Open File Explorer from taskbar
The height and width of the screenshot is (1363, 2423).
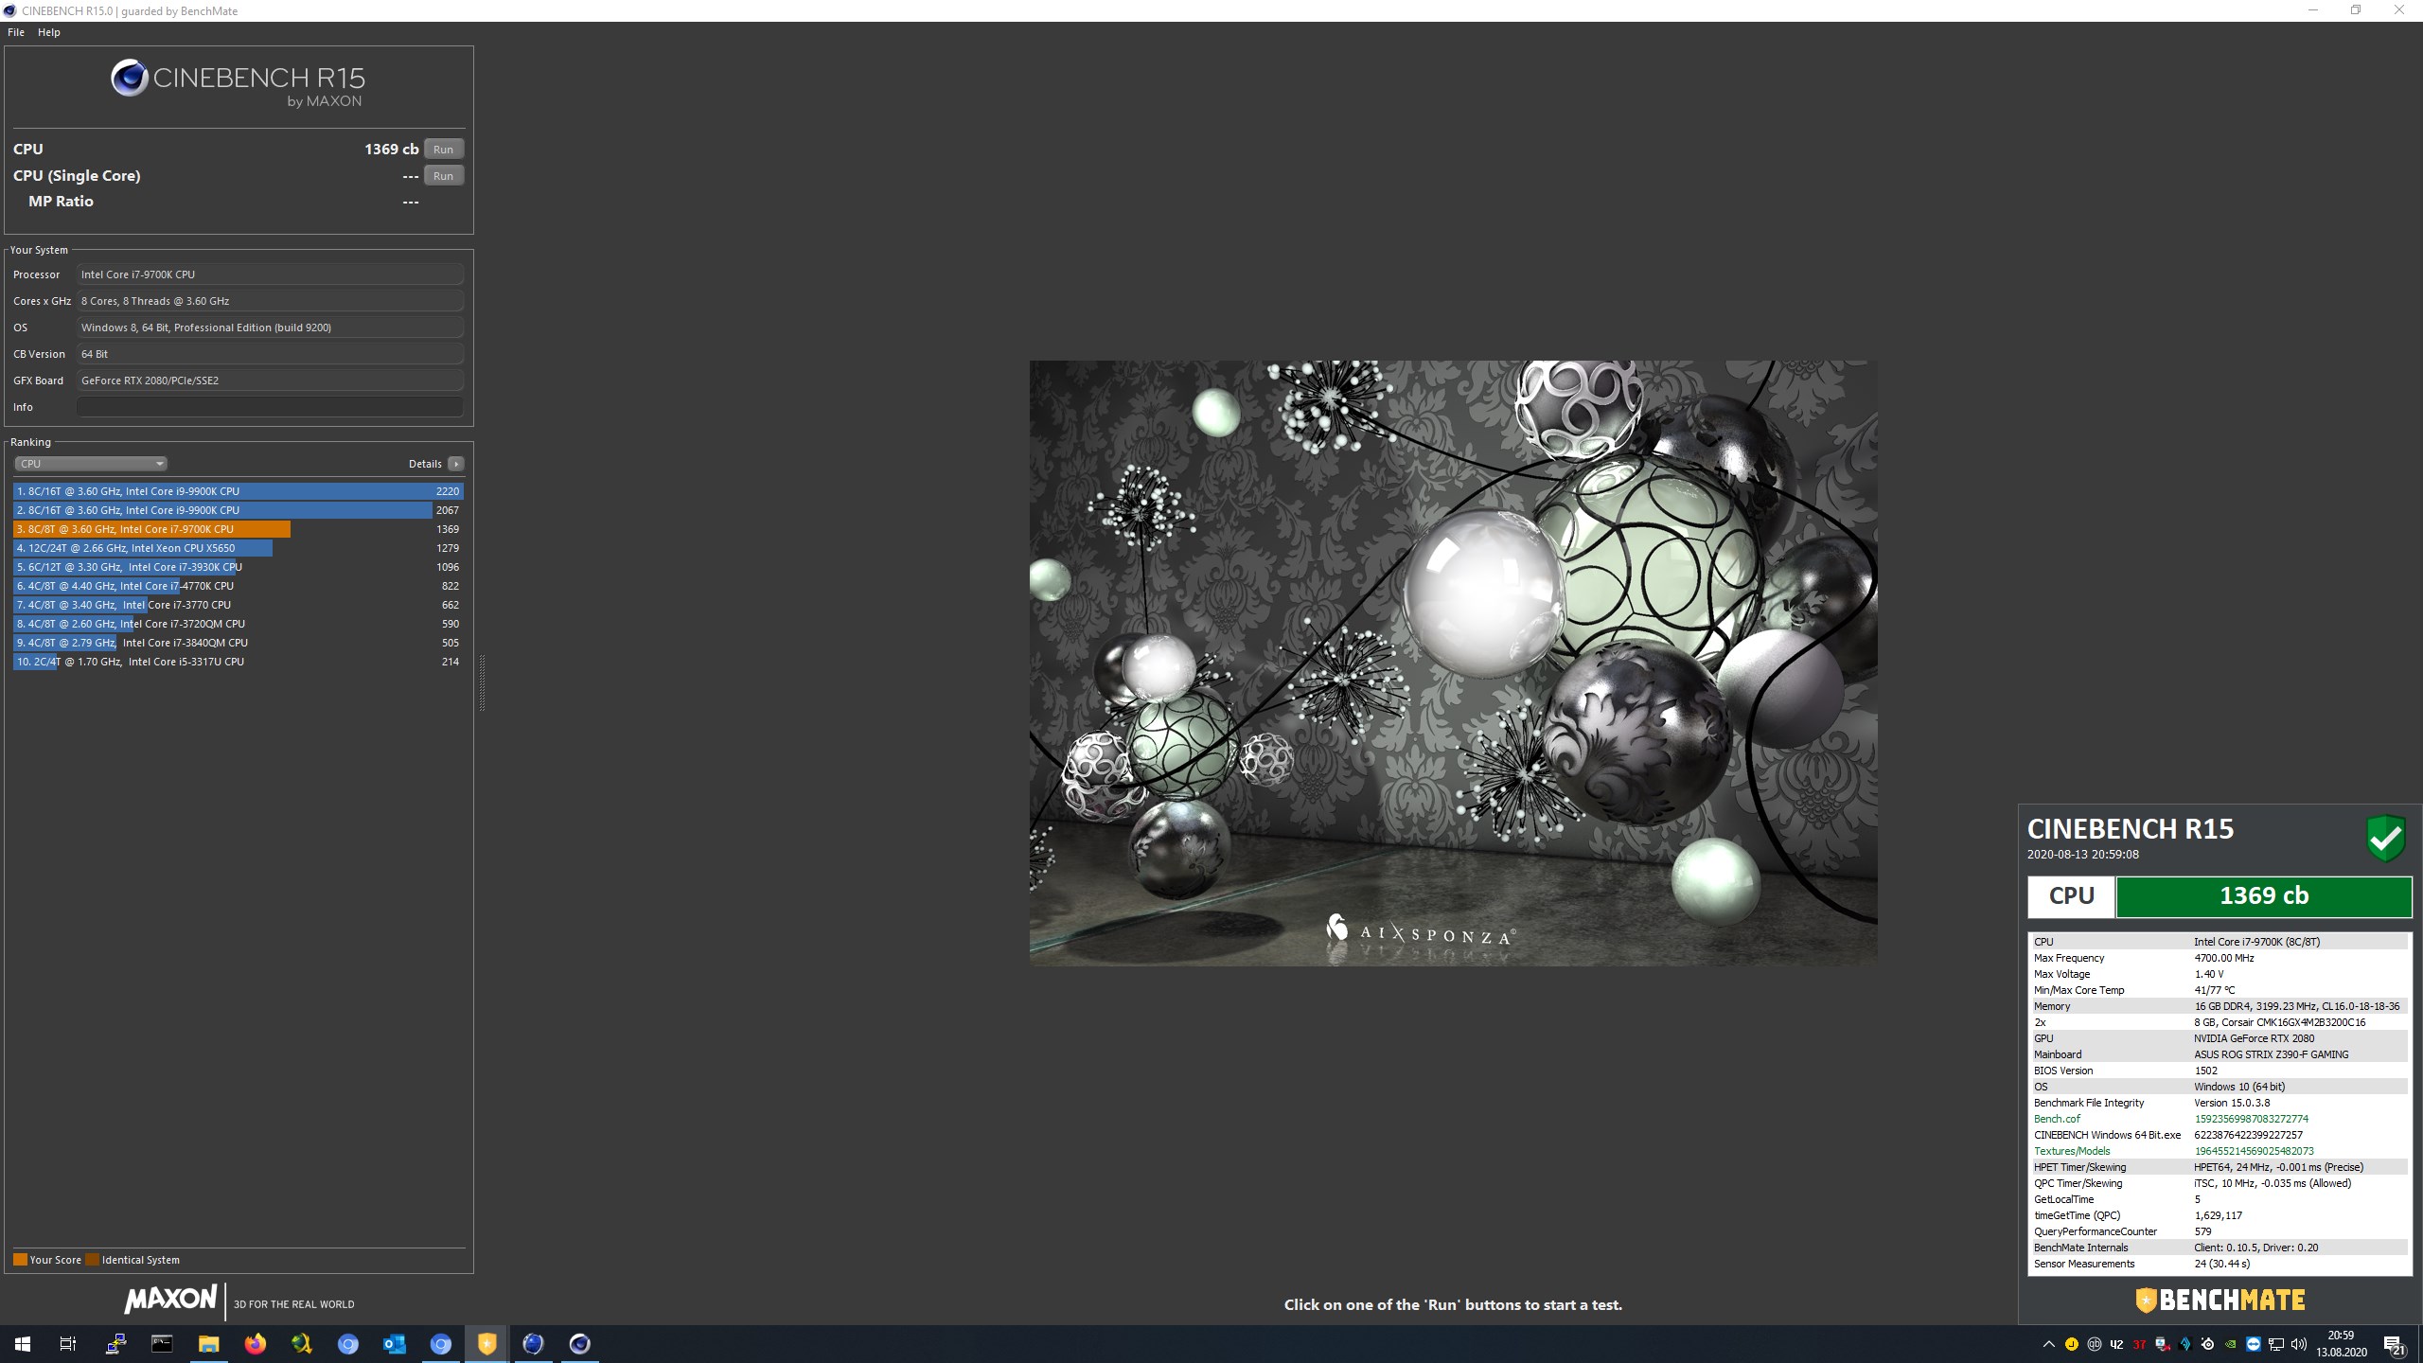(x=209, y=1344)
